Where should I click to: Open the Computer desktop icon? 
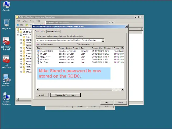[6, 5]
